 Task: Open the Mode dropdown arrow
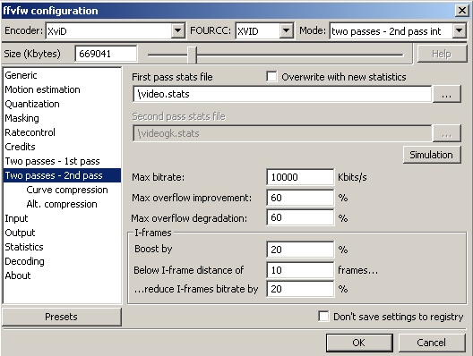(459, 30)
